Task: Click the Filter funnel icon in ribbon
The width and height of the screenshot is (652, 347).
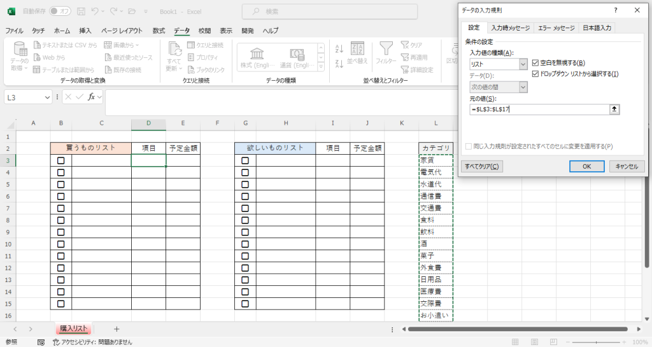Action: click(x=385, y=50)
